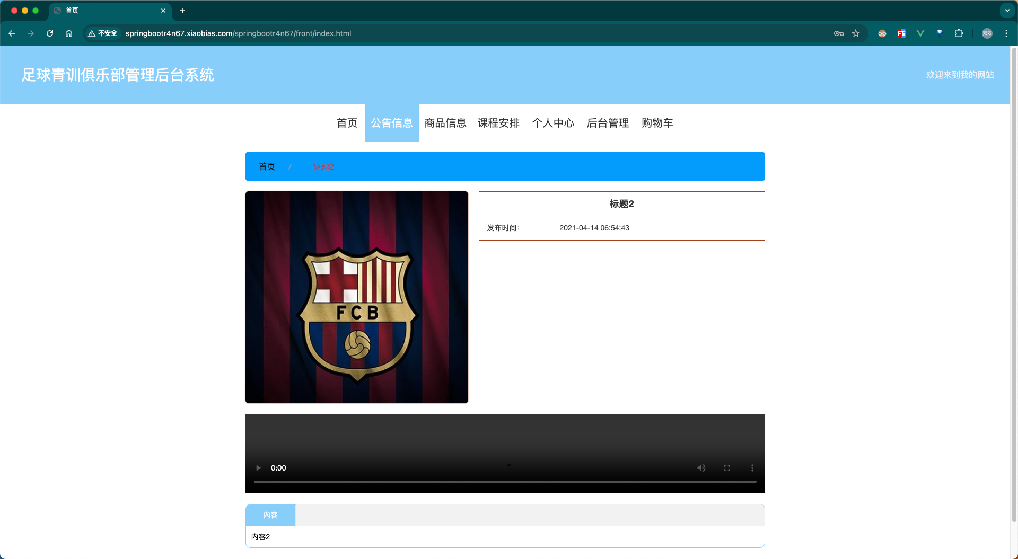This screenshot has width=1018, height=559.
Task: Open a new browser tab
Action: (182, 11)
